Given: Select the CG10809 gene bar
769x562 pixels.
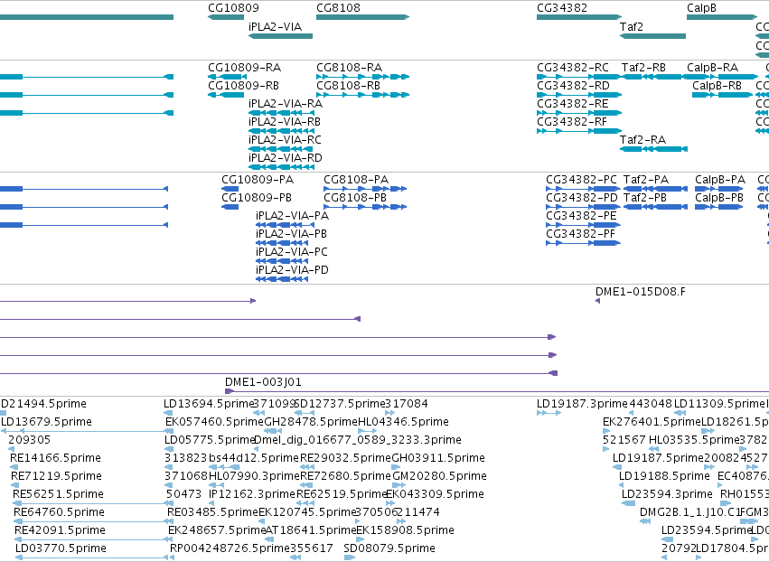Looking at the screenshot, I should coord(226,17).
